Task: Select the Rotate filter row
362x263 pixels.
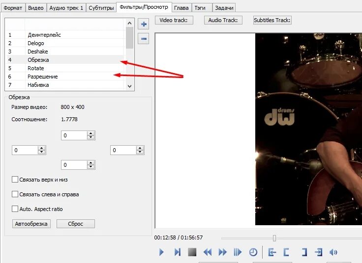Action: [x=65, y=68]
